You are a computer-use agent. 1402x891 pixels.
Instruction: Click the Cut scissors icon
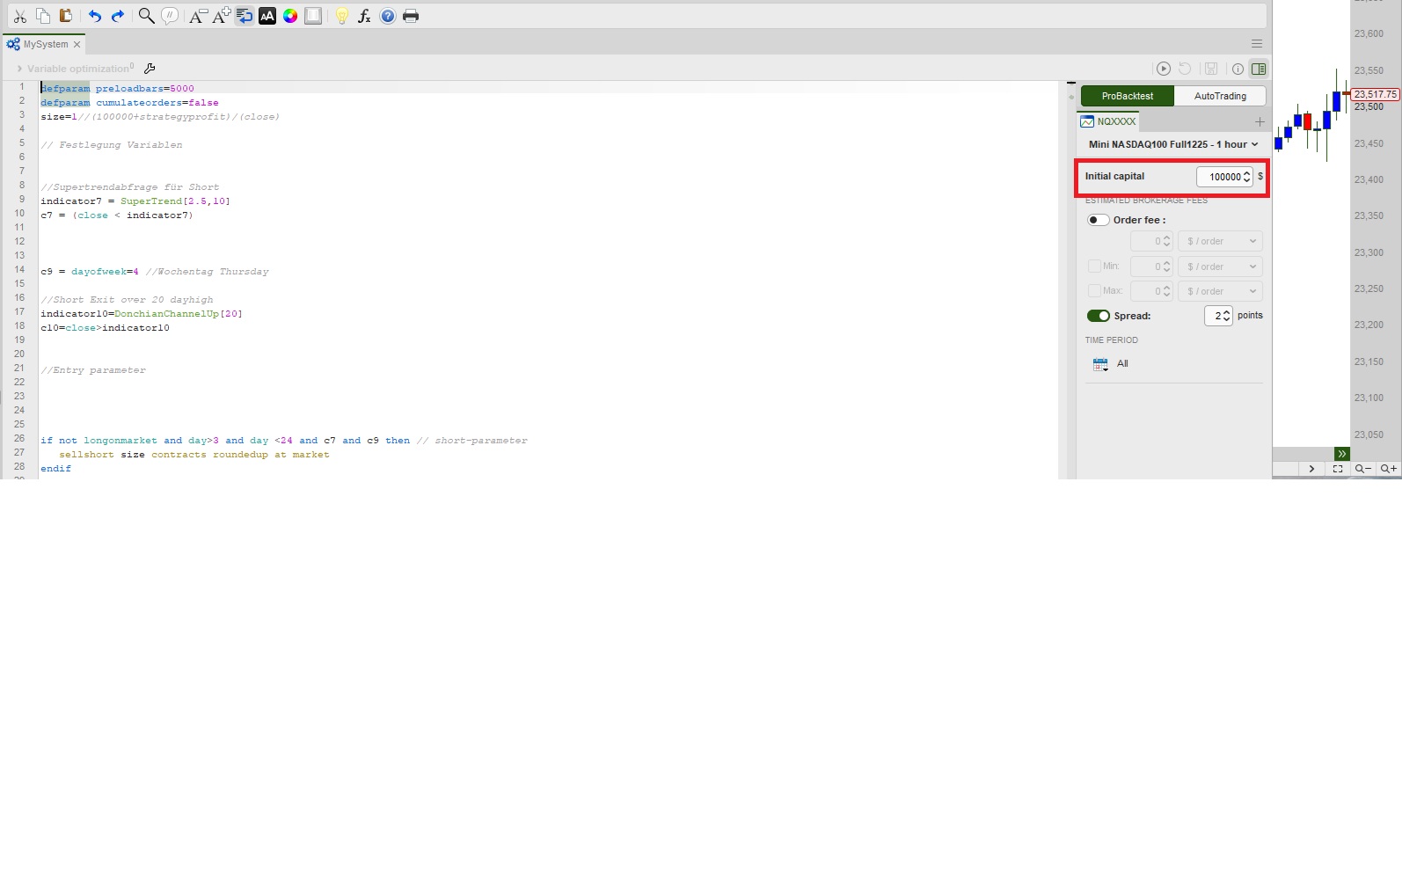coord(19,16)
